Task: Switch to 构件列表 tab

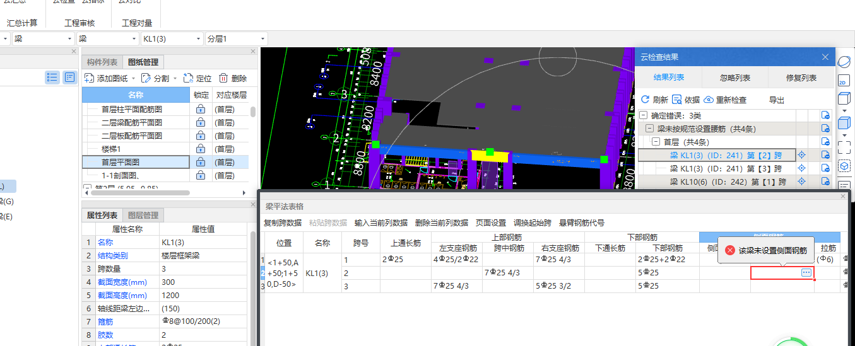Action: (102, 62)
